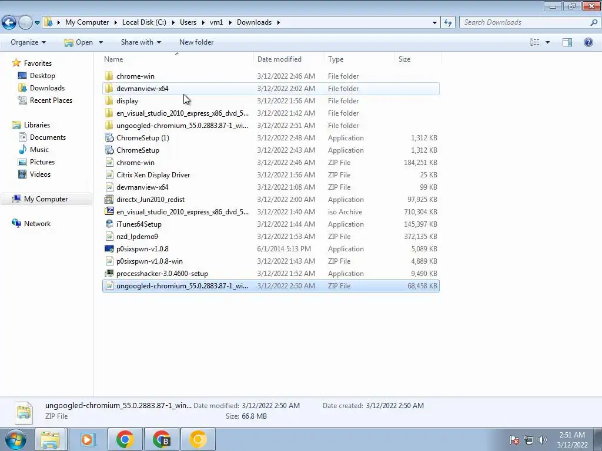Open Documents library
This screenshot has height=451, width=602.
point(48,137)
